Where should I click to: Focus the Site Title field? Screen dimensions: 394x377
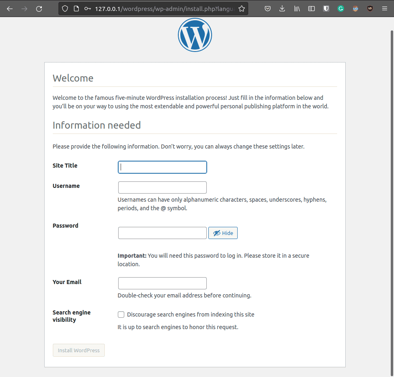(162, 167)
